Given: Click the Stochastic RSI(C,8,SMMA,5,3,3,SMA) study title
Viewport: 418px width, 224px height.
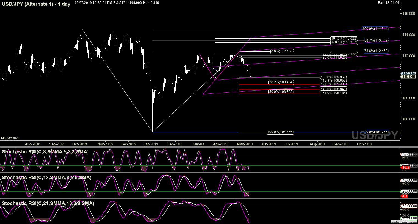Looking at the screenshot, I should point(45,152).
